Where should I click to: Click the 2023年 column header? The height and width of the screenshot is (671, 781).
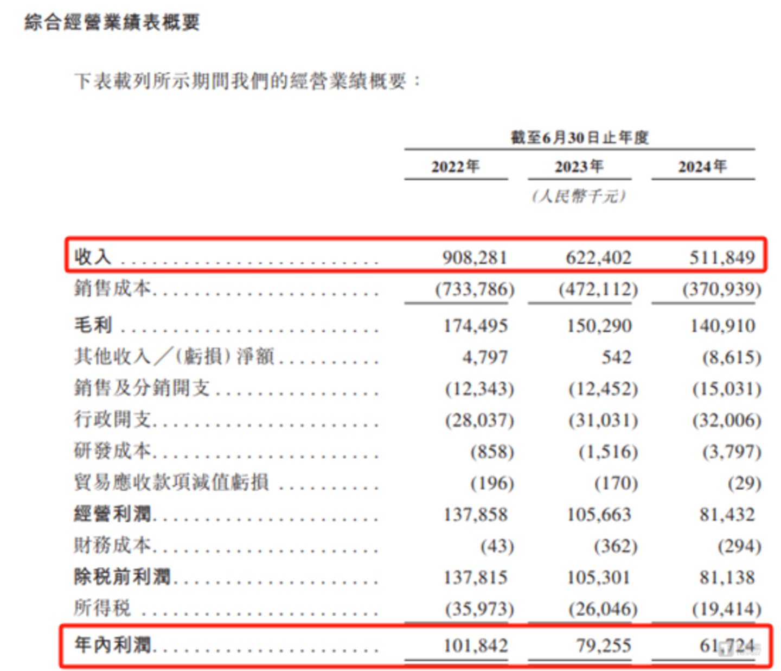click(579, 166)
